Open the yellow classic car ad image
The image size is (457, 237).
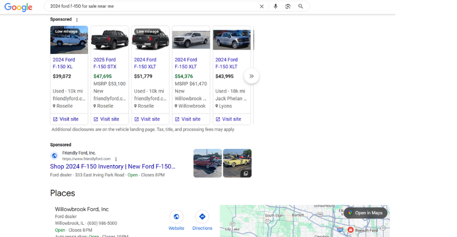tap(237, 163)
